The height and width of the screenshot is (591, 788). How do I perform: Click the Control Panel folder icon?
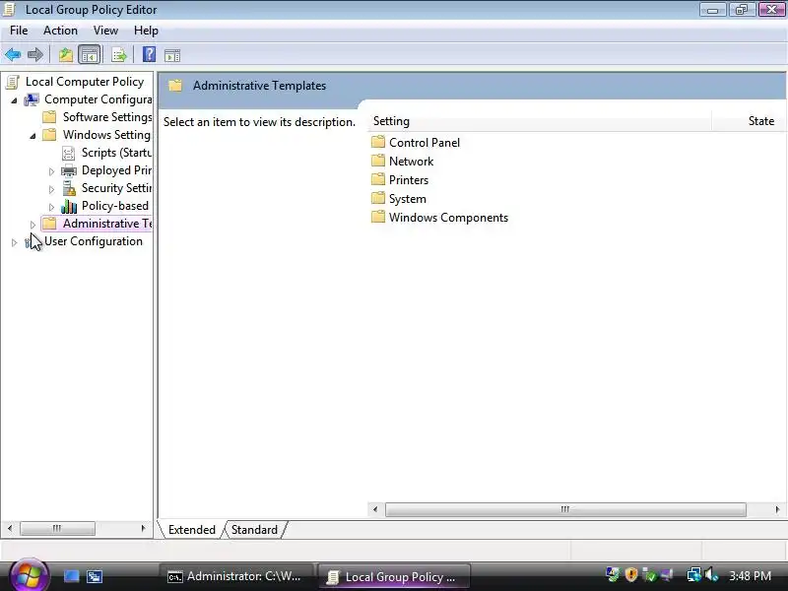tap(378, 142)
